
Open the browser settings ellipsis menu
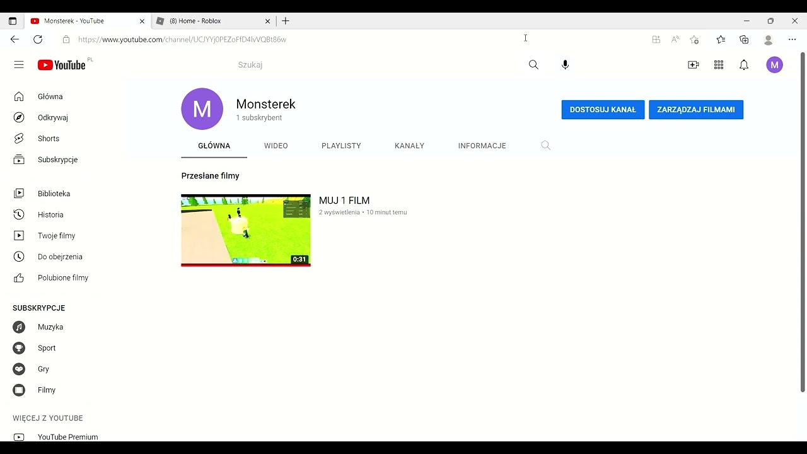click(x=792, y=39)
